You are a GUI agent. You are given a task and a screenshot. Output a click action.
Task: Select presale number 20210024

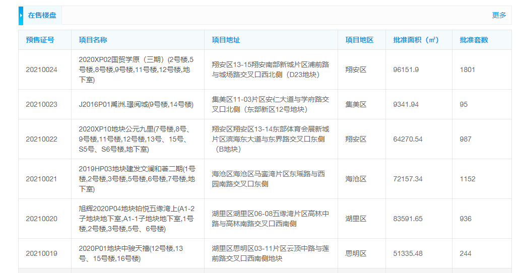[x=42, y=70]
